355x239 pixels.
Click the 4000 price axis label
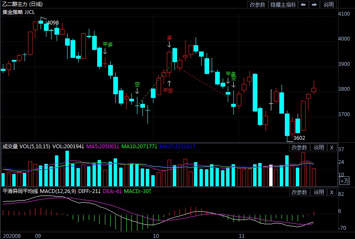tap(344, 39)
